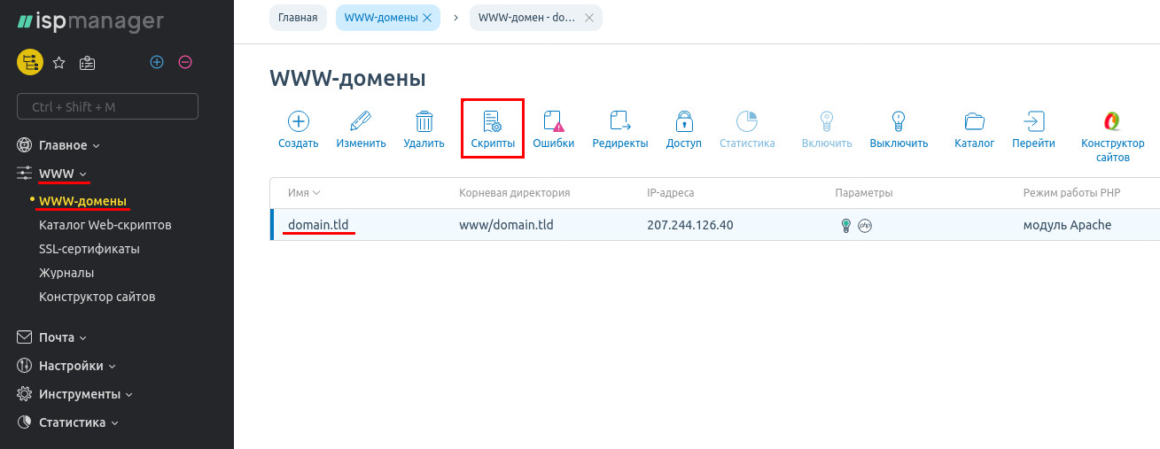The image size is (1160, 449).
Task: Close the WWW-домены tab
Action: tap(427, 18)
